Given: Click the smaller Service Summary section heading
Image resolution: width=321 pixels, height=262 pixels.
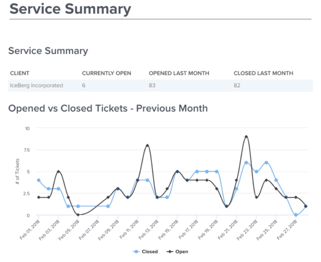Looking at the screenshot, I should coord(48,51).
